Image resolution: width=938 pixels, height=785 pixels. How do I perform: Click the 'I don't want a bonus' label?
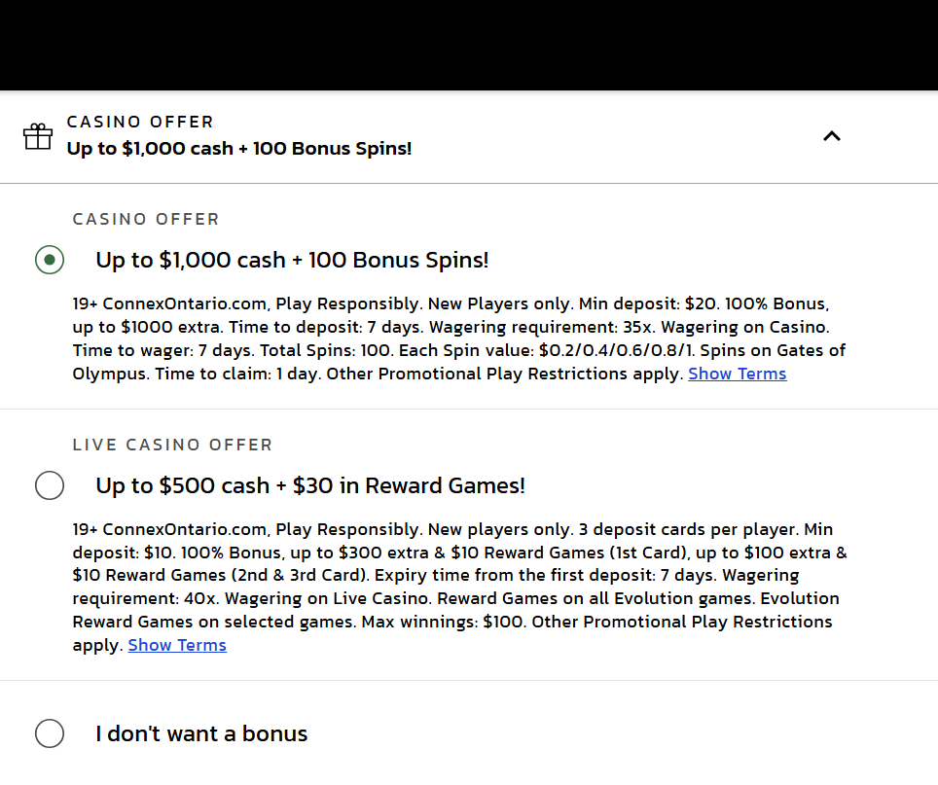click(201, 733)
